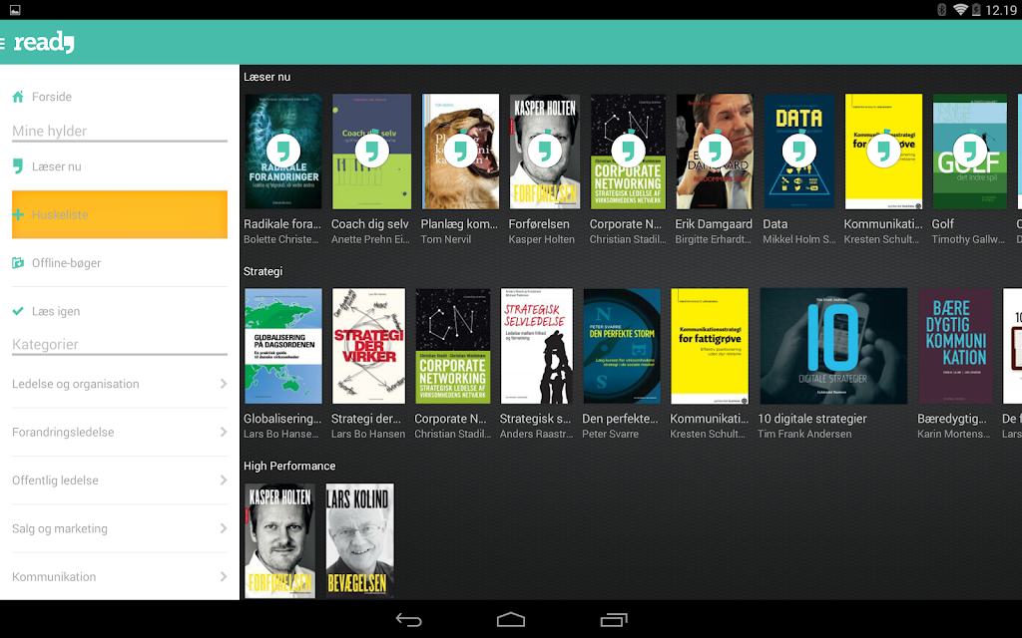This screenshot has height=638, width=1022.
Task: Tap the Forside home icon
Action: [18, 97]
